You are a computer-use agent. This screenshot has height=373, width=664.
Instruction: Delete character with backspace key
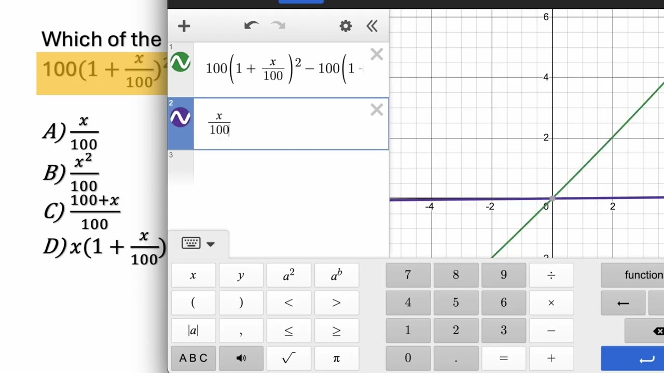point(645,331)
